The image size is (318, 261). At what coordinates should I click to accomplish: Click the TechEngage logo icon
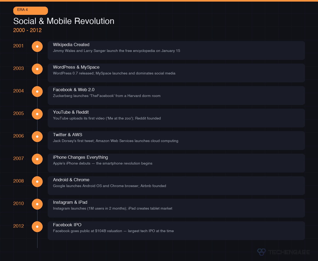pos(261,252)
